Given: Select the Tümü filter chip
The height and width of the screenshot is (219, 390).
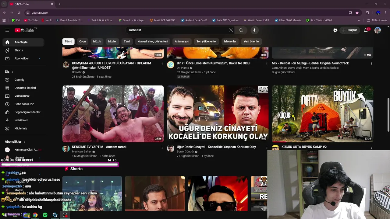Looking at the screenshot, I should pyautogui.click(x=68, y=41).
